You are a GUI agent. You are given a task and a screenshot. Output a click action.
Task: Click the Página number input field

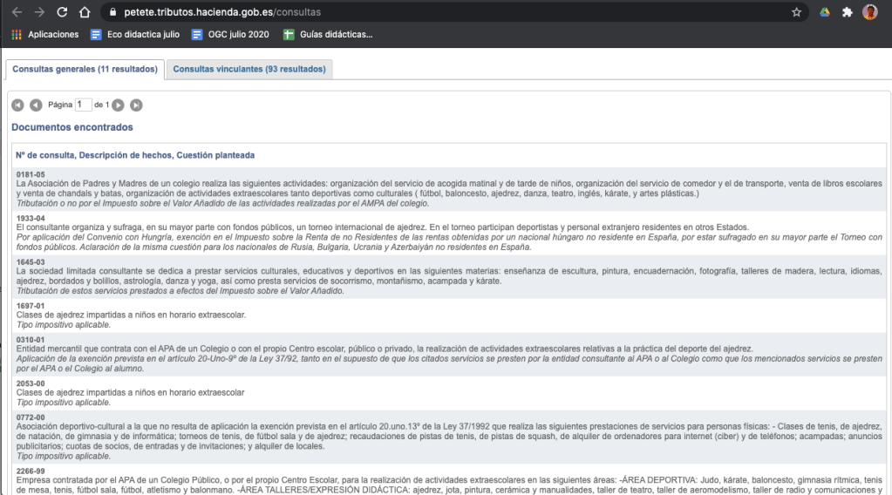84,105
